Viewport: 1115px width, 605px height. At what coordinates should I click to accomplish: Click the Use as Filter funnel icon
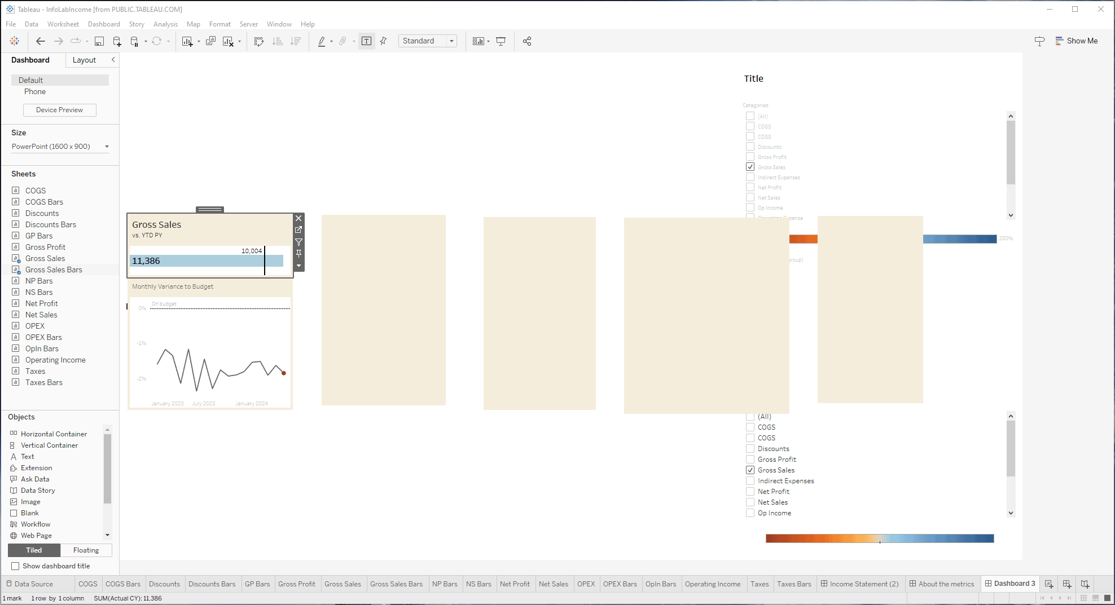coord(299,242)
